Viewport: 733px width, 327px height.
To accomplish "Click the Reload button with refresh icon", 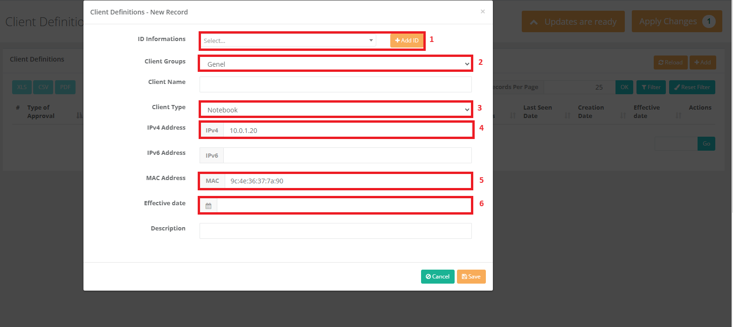I will click(670, 63).
